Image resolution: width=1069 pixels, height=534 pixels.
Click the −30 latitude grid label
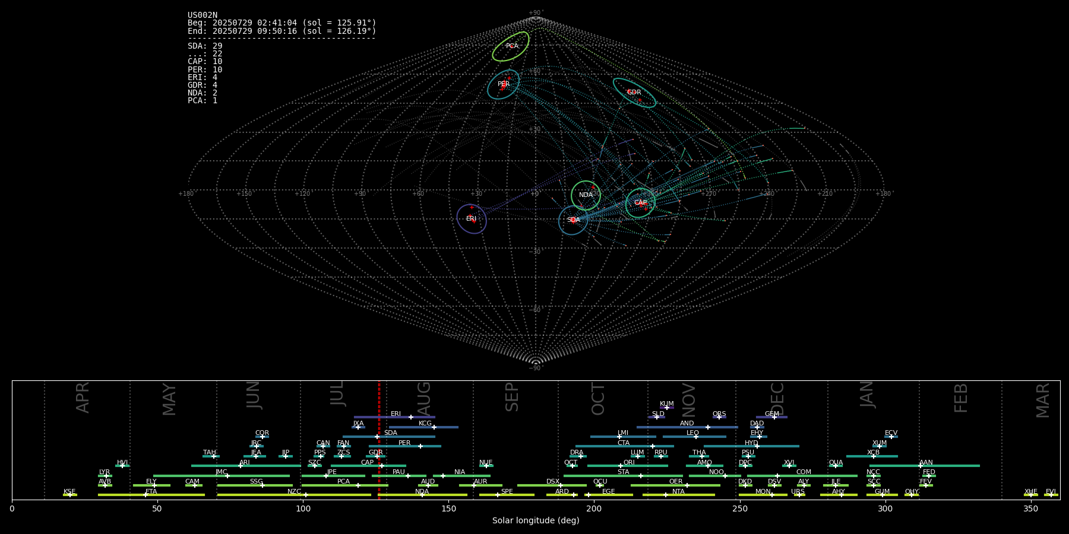coord(535,252)
